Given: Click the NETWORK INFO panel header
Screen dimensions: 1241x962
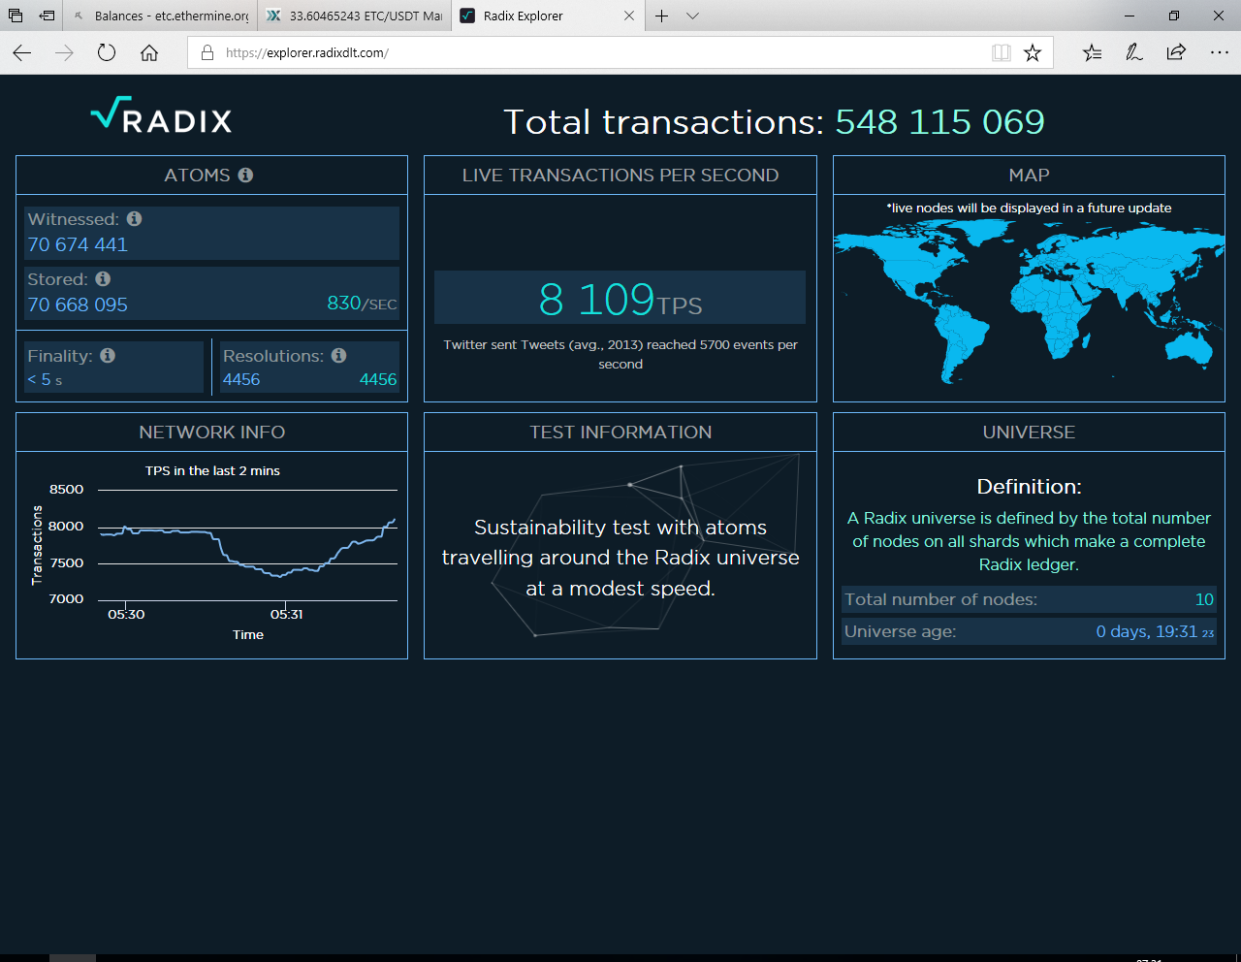Looking at the screenshot, I should 211,433.
